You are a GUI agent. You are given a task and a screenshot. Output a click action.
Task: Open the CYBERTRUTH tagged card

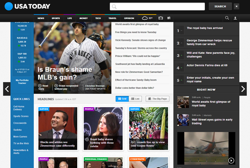pos(149,162)
